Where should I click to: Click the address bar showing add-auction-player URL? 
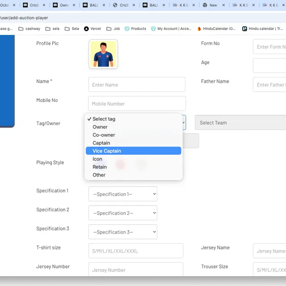point(143,18)
